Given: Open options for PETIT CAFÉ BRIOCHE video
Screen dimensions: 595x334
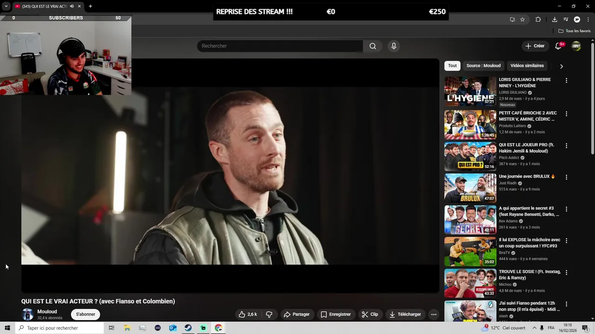Looking at the screenshot, I should click(566, 114).
